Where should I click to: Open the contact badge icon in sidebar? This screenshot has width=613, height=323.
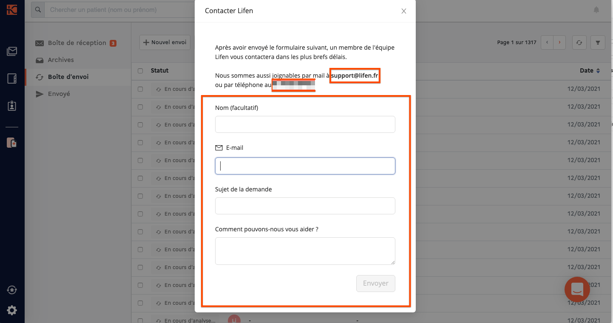(12, 106)
